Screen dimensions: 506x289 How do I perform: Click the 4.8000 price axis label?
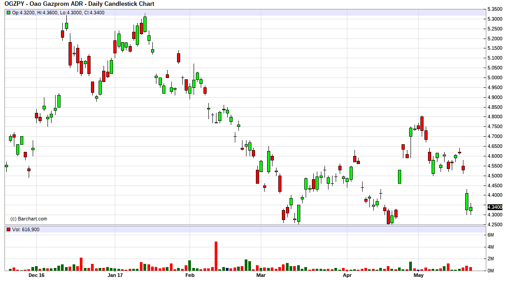point(495,117)
